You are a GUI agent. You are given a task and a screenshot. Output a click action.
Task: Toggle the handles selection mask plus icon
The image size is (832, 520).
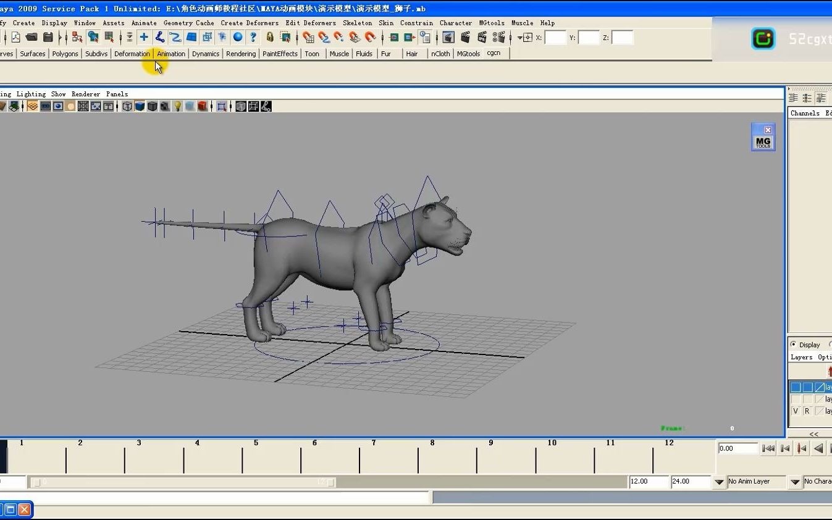click(144, 38)
